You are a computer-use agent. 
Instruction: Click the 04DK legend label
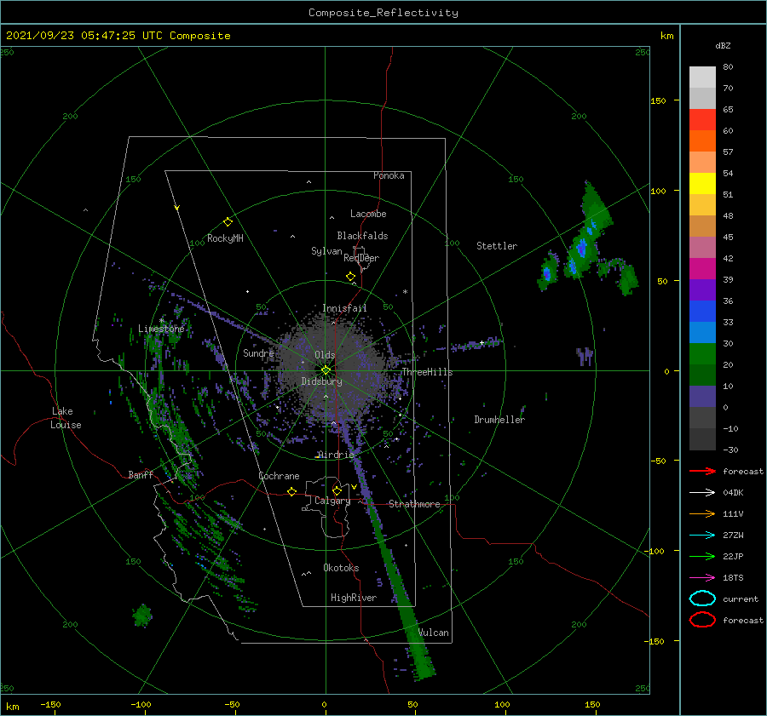pyautogui.click(x=733, y=493)
